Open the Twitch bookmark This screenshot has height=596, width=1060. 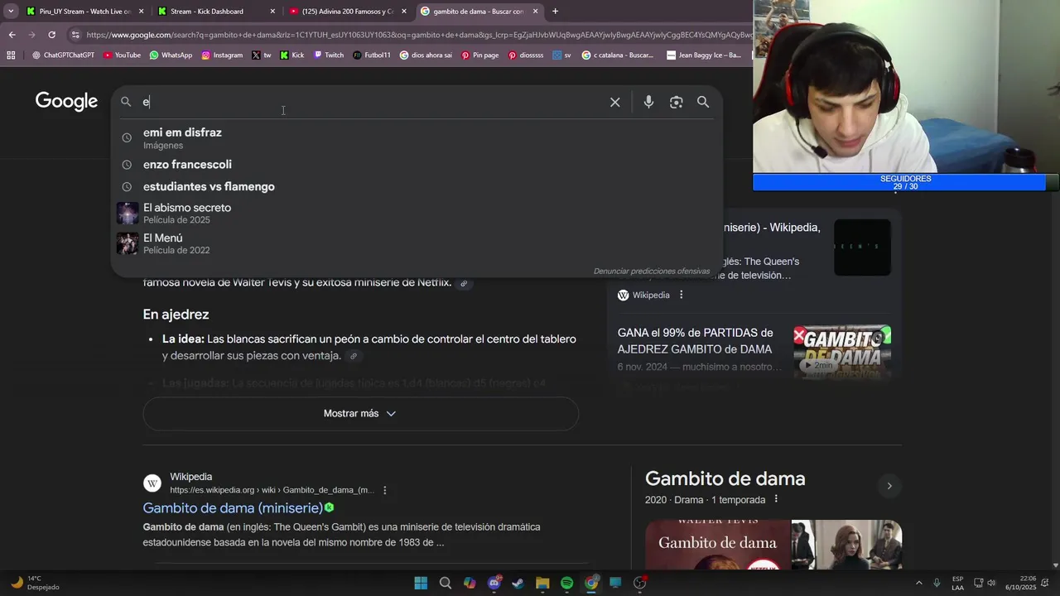(329, 55)
